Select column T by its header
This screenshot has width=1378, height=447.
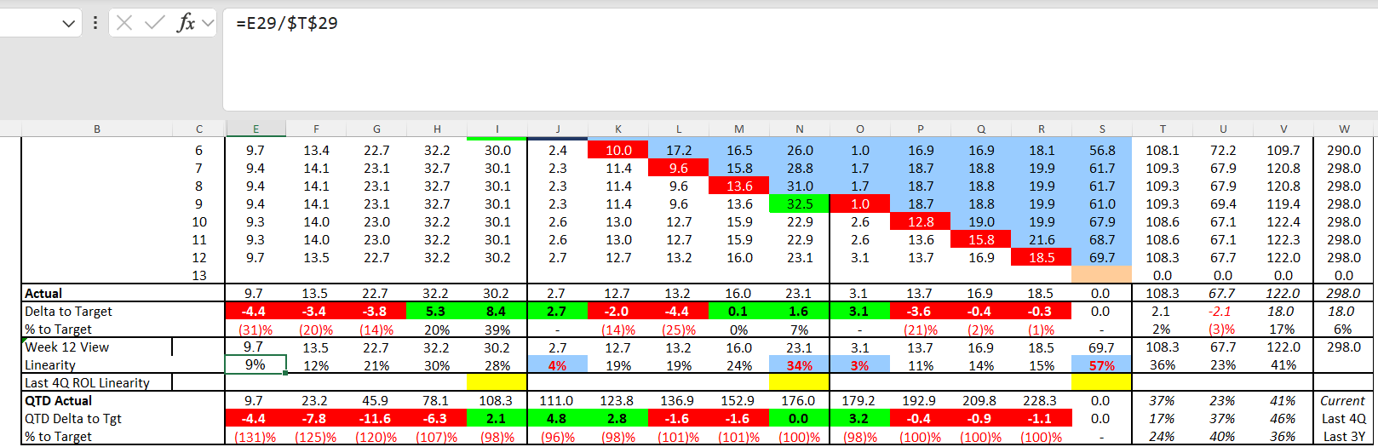click(x=1163, y=129)
